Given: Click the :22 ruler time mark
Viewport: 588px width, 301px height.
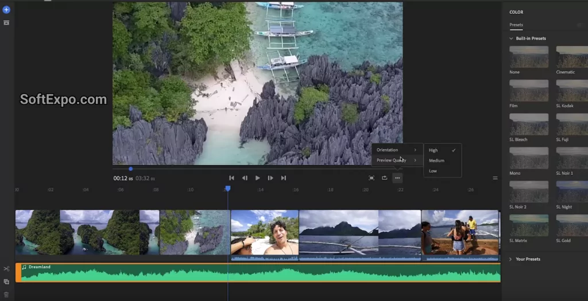Looking at the screenshot, I should (400, 190).
